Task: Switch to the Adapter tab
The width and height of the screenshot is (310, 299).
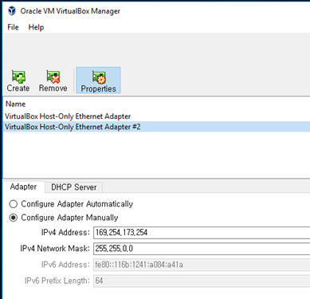Action: pyautogui.click(x=23, y=187)
